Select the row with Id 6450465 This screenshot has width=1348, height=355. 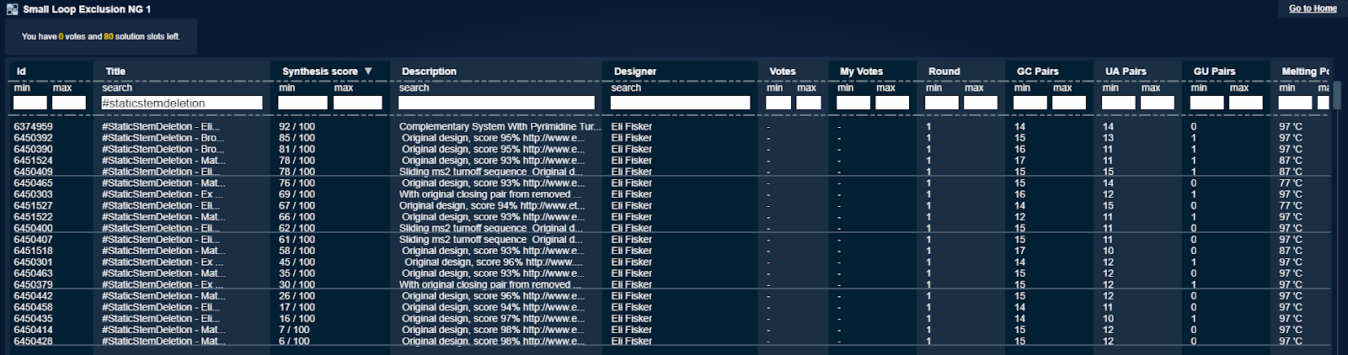coord(33,183)
